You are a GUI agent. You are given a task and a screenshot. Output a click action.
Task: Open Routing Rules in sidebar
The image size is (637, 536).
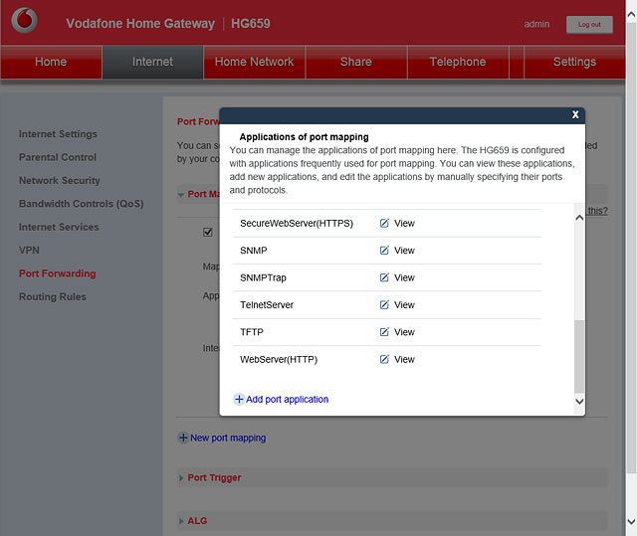[x=53, y=296]
